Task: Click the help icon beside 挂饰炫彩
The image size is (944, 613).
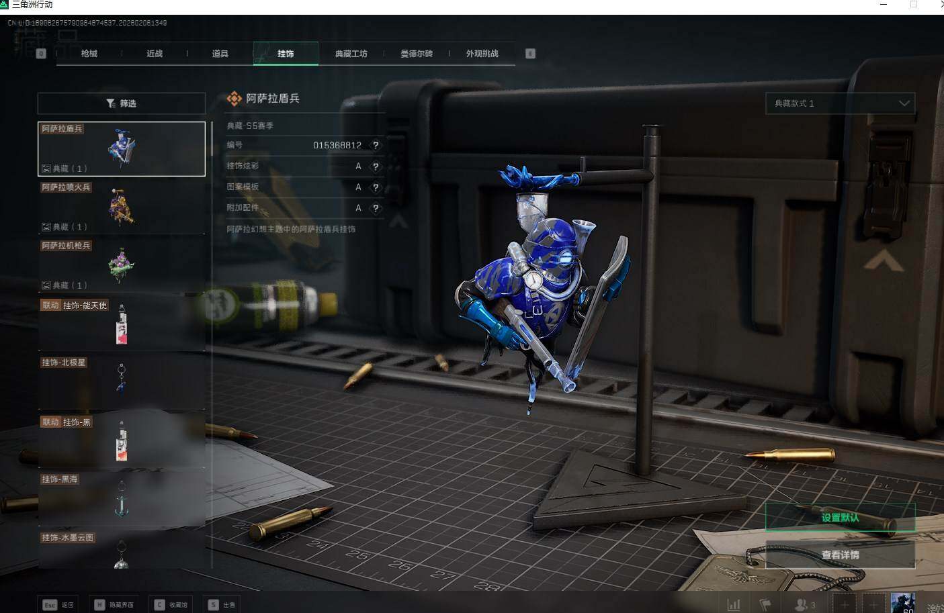Action: [376, 167]
